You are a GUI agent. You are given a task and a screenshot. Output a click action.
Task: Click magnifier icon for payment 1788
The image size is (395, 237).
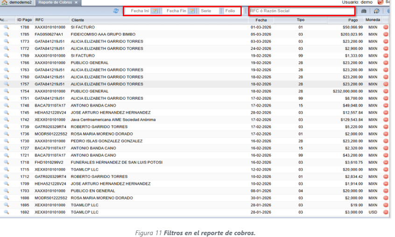click(6, 27)
